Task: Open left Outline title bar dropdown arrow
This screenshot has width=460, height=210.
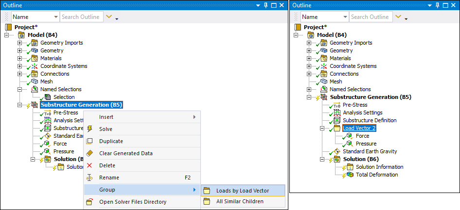Action: point(258,5)
